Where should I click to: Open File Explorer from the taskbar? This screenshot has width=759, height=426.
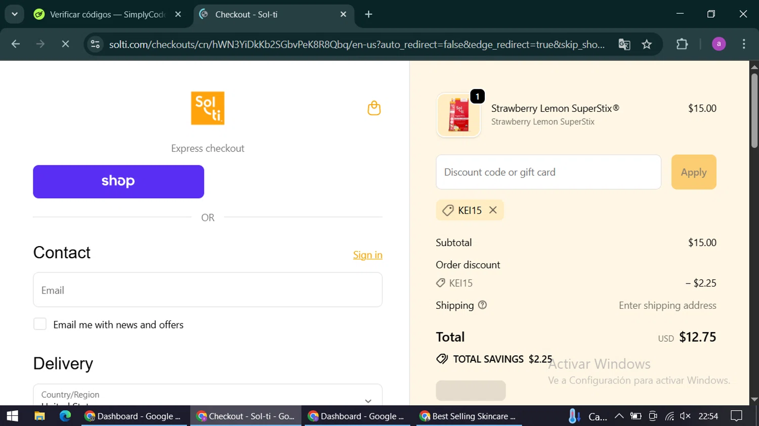click(39, 416)
